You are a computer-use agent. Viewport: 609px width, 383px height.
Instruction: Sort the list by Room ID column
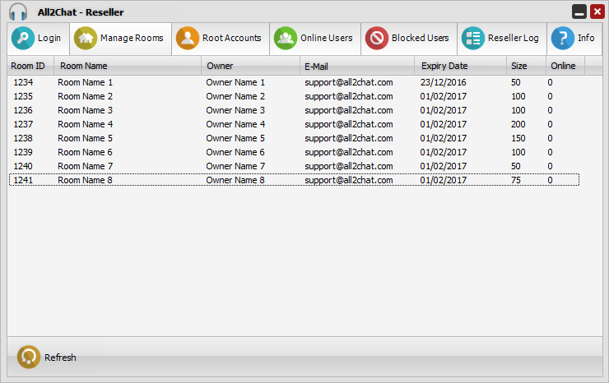point(30,66)
